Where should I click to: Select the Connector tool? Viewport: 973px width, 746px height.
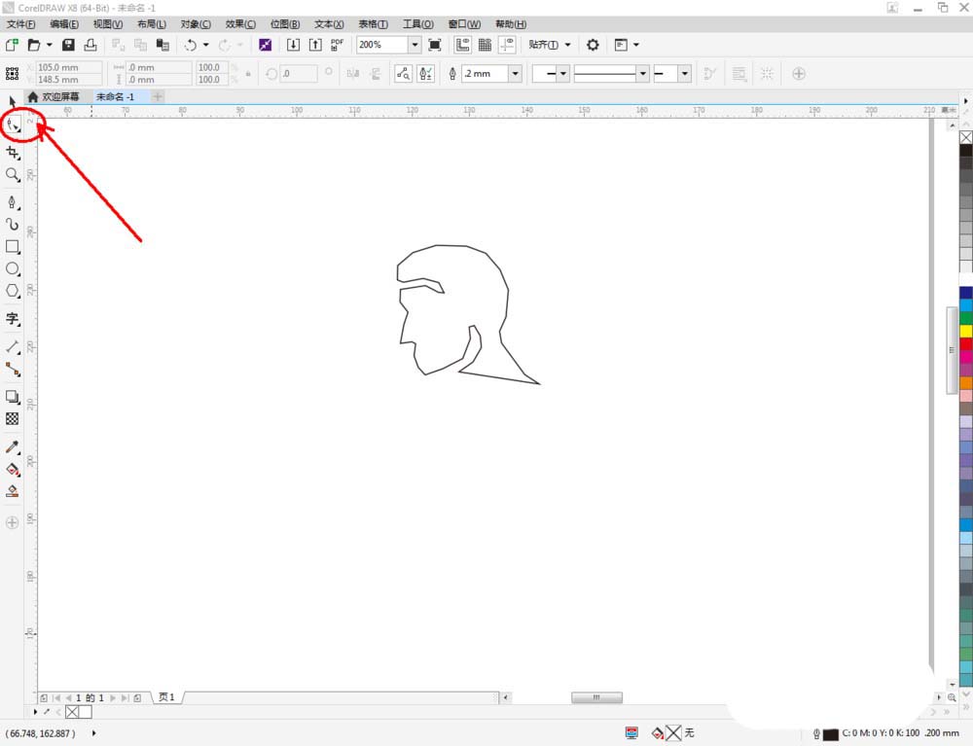[x=13, y=370]
